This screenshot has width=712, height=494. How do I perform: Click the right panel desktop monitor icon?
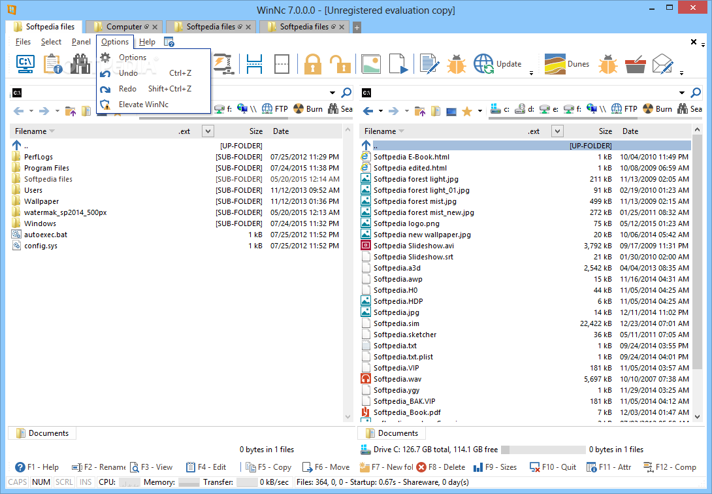(x=451, y=111)
